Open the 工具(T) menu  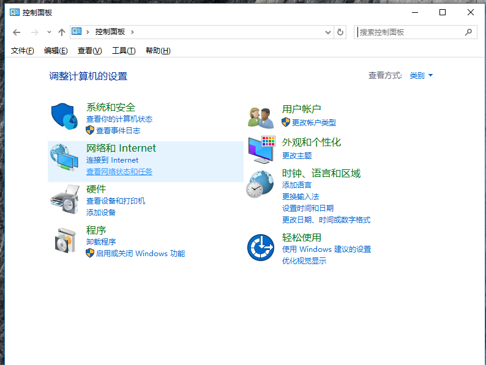pyautogui.click(x=124, y=51)
